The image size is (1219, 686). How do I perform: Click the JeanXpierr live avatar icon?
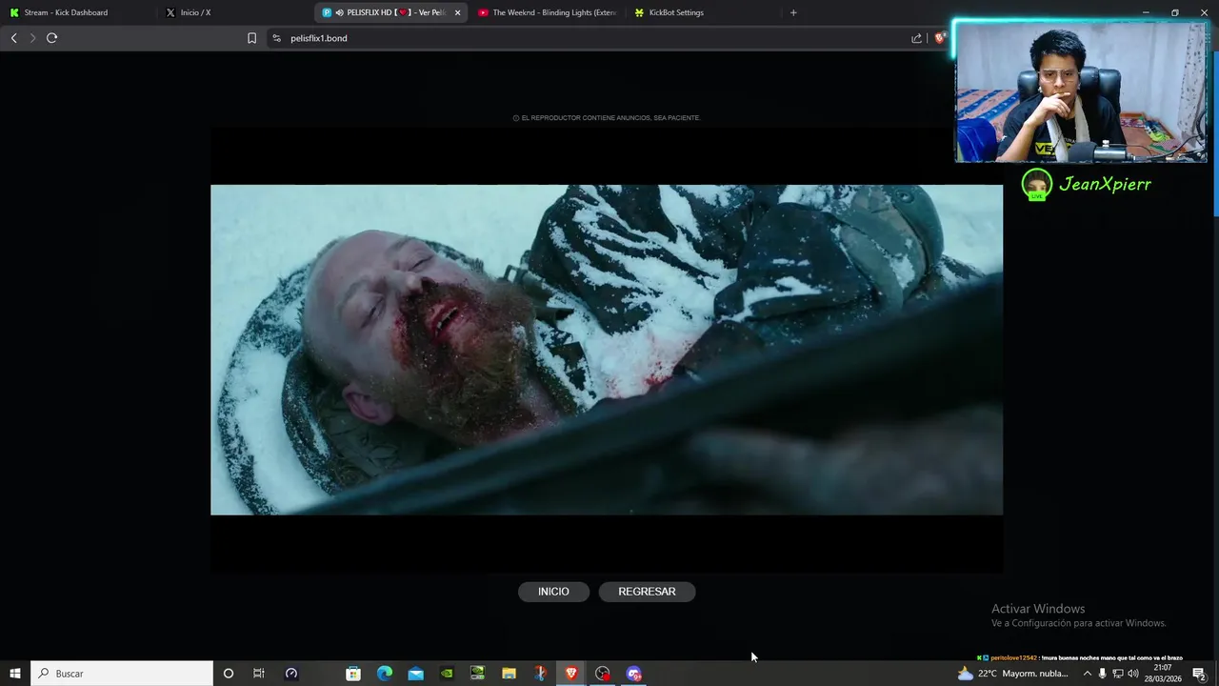click(x=1036, y=185)
